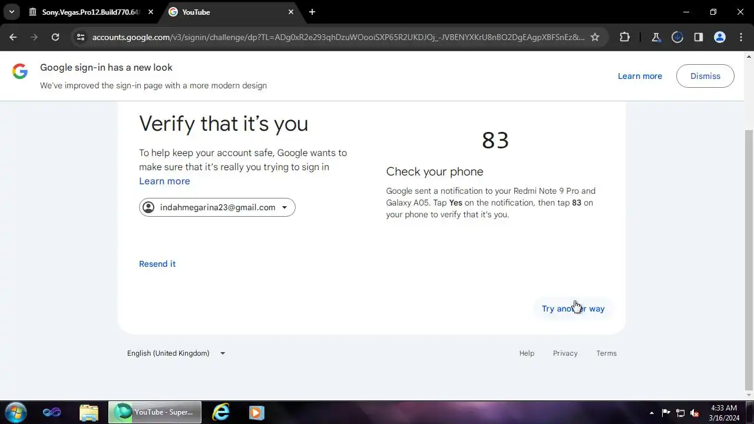
Task: Bookmark this page with star icon
Action: coord(595,37)
